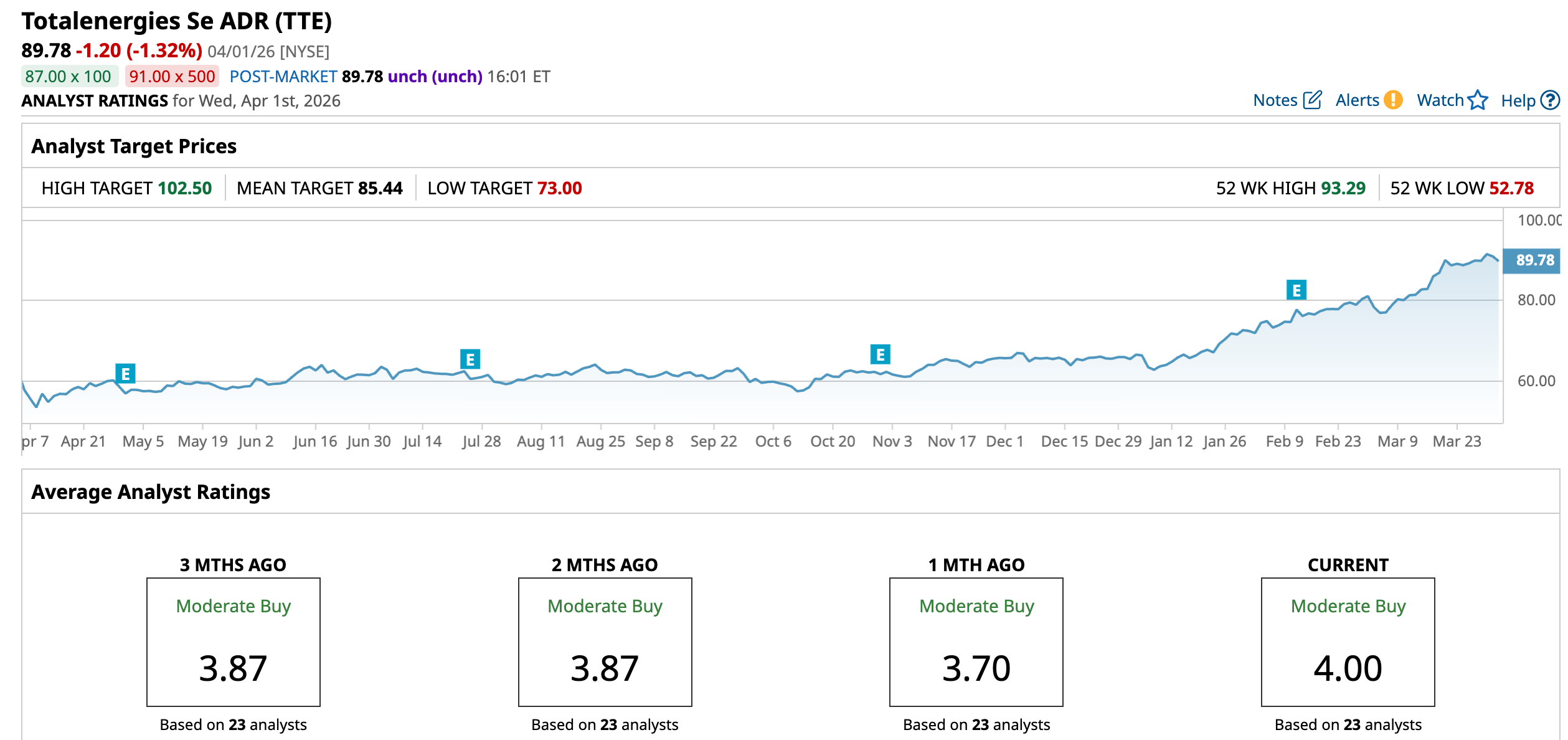Click the earnings E marker near Jul 28

[470, 359]
